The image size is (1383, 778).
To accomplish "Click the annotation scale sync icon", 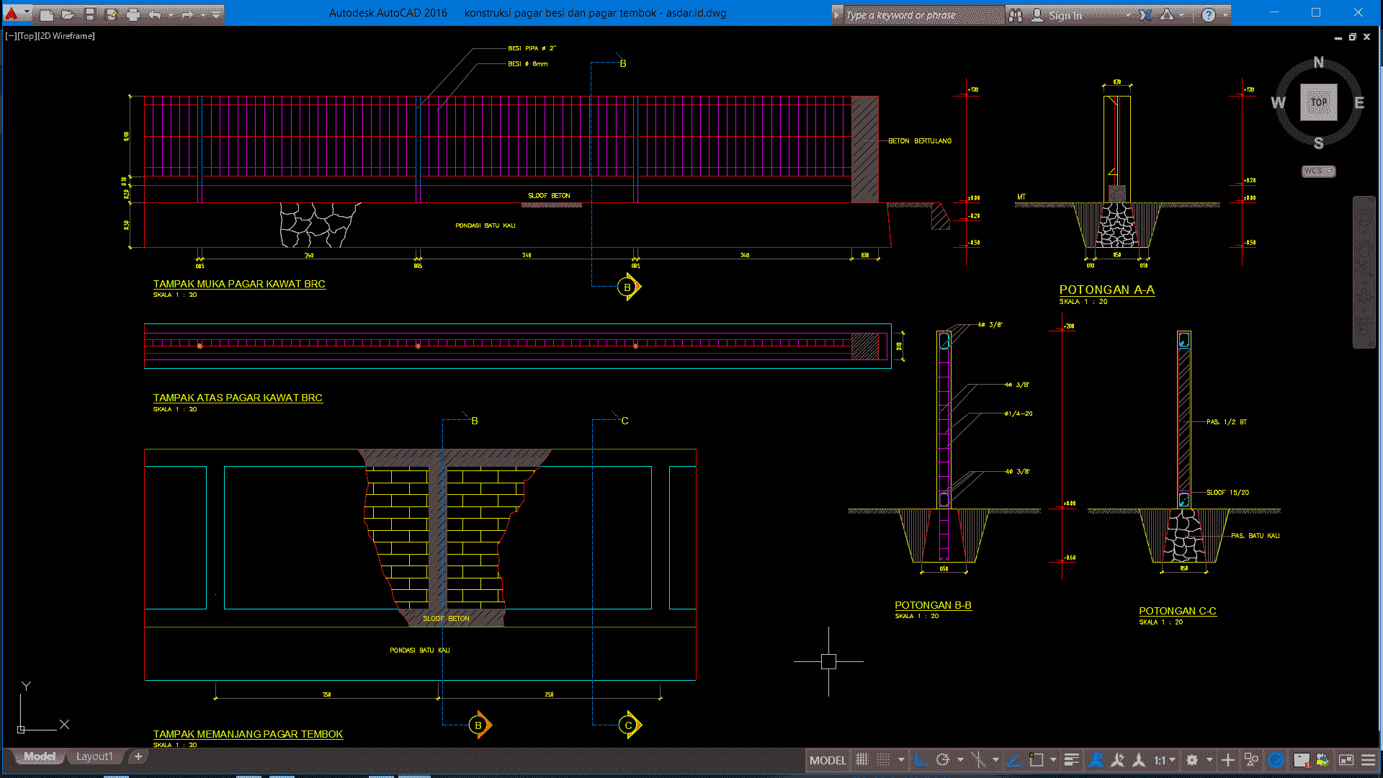I will point(1139,760).
